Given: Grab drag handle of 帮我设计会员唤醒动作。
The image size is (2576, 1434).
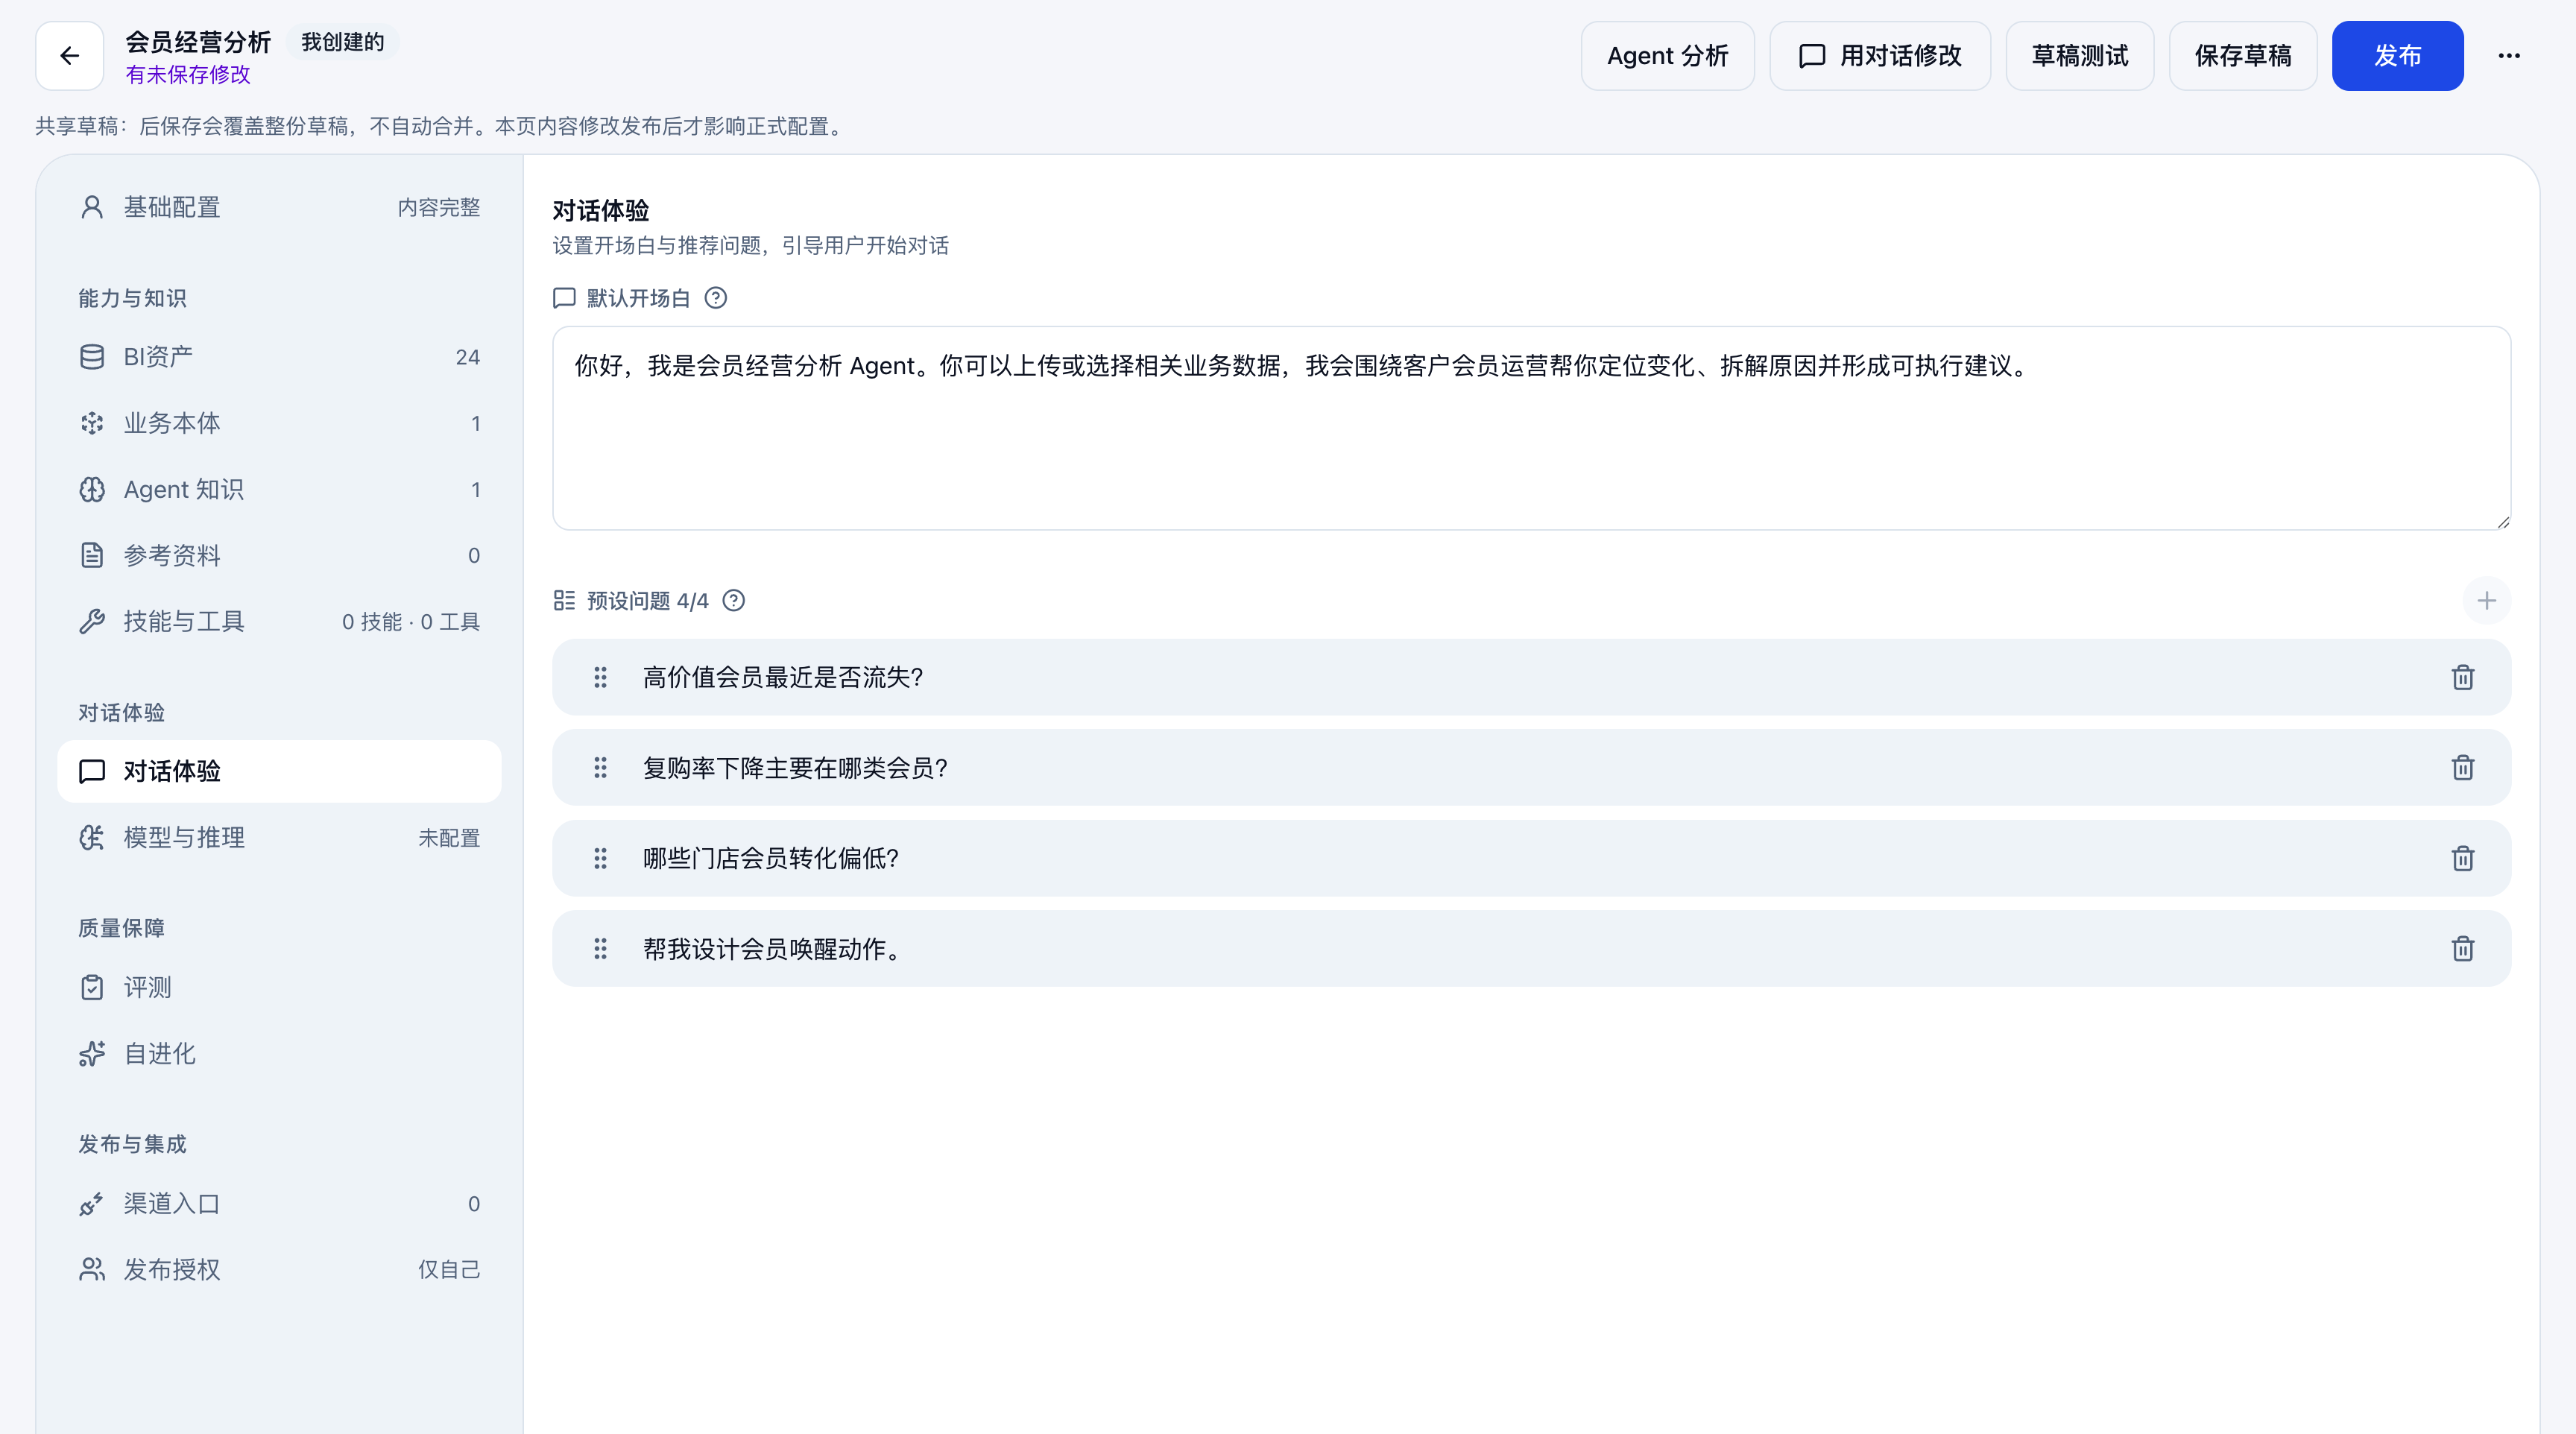Looking at the screenshot, I should pos(600,949).
